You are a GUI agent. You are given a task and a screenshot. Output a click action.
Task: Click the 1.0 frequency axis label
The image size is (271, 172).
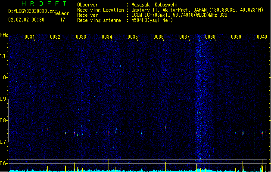pos(4,77)
